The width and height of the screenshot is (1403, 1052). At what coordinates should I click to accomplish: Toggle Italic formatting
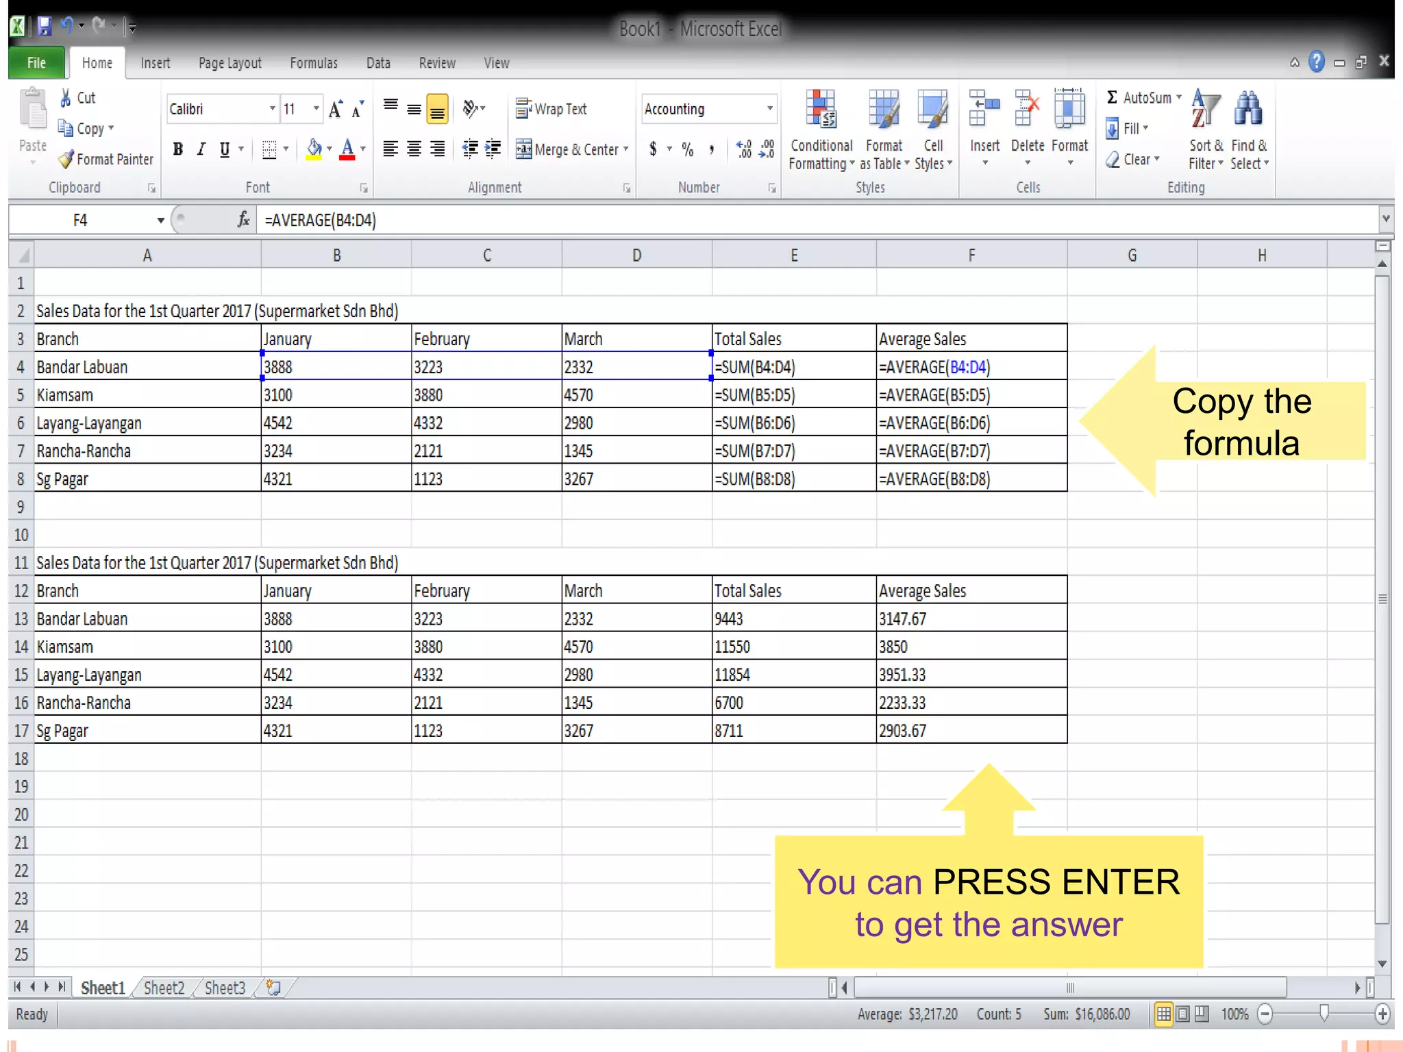pos(201,149)
